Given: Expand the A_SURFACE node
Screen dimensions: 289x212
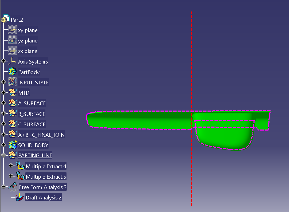Looking at the screenshot, I should 3,103.
